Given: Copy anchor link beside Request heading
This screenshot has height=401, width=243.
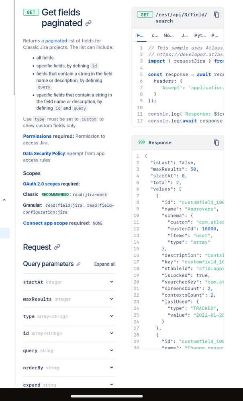Looking at the screenshot, I should (57, 247).
